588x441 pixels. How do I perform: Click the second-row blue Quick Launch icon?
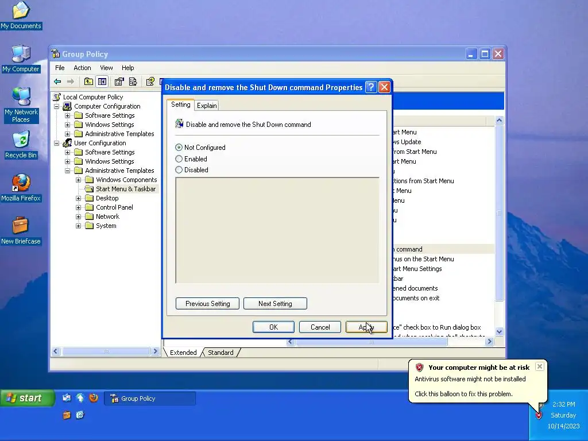coord(80,415)
